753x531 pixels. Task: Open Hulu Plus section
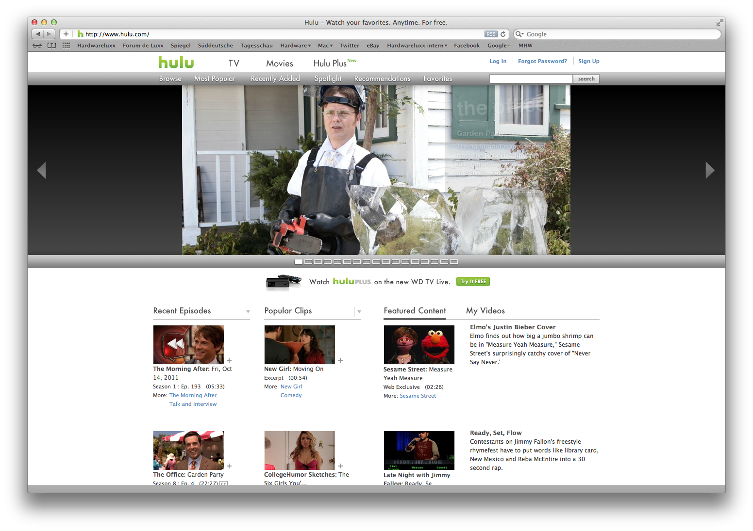[x=330, y=64]
